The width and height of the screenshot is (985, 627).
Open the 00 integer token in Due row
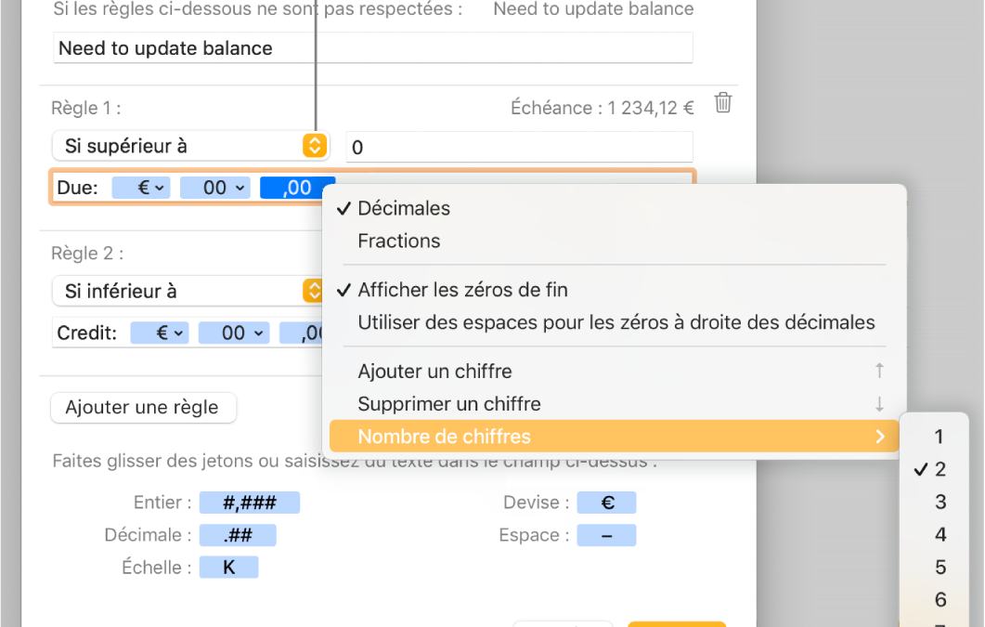(215, 188)
